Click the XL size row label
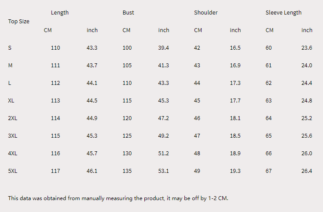The height and width of the screenshot is (212, 323). point(11,101)
